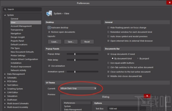Expand the Draftsman tree node

5,100
